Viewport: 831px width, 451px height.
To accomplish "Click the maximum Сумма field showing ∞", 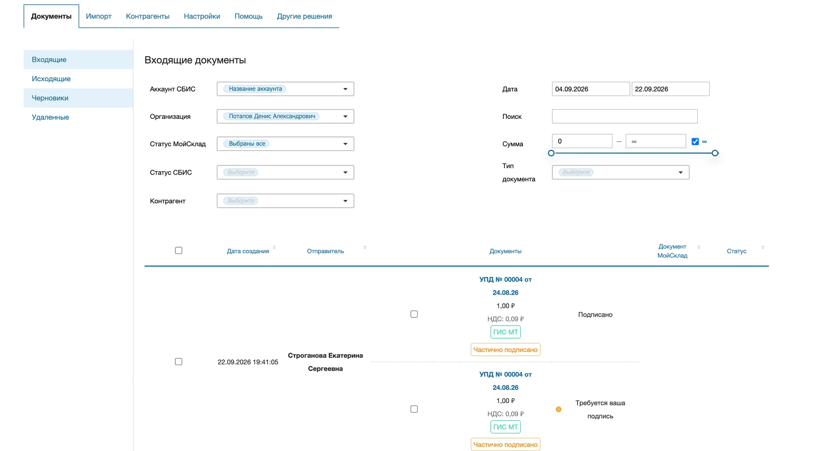I will (x=656, y=141).
